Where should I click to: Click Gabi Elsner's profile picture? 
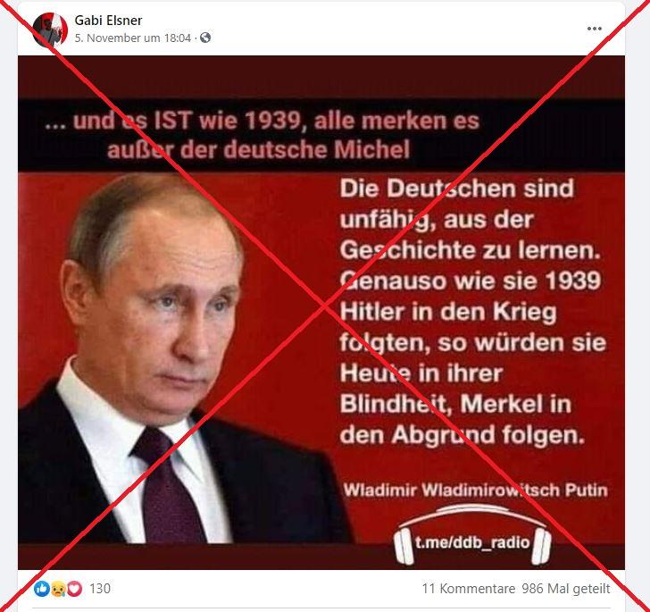click(50, 29)
